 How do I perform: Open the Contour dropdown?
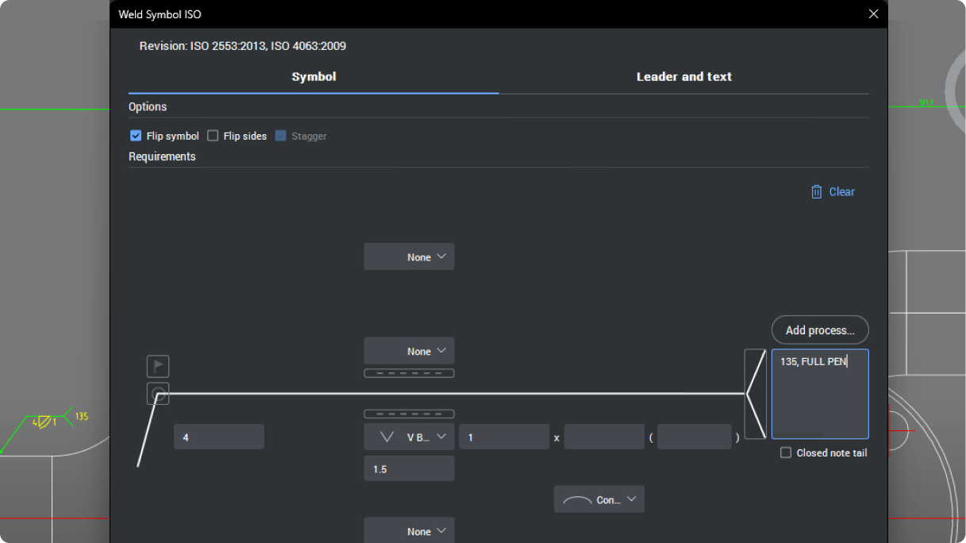632,499
